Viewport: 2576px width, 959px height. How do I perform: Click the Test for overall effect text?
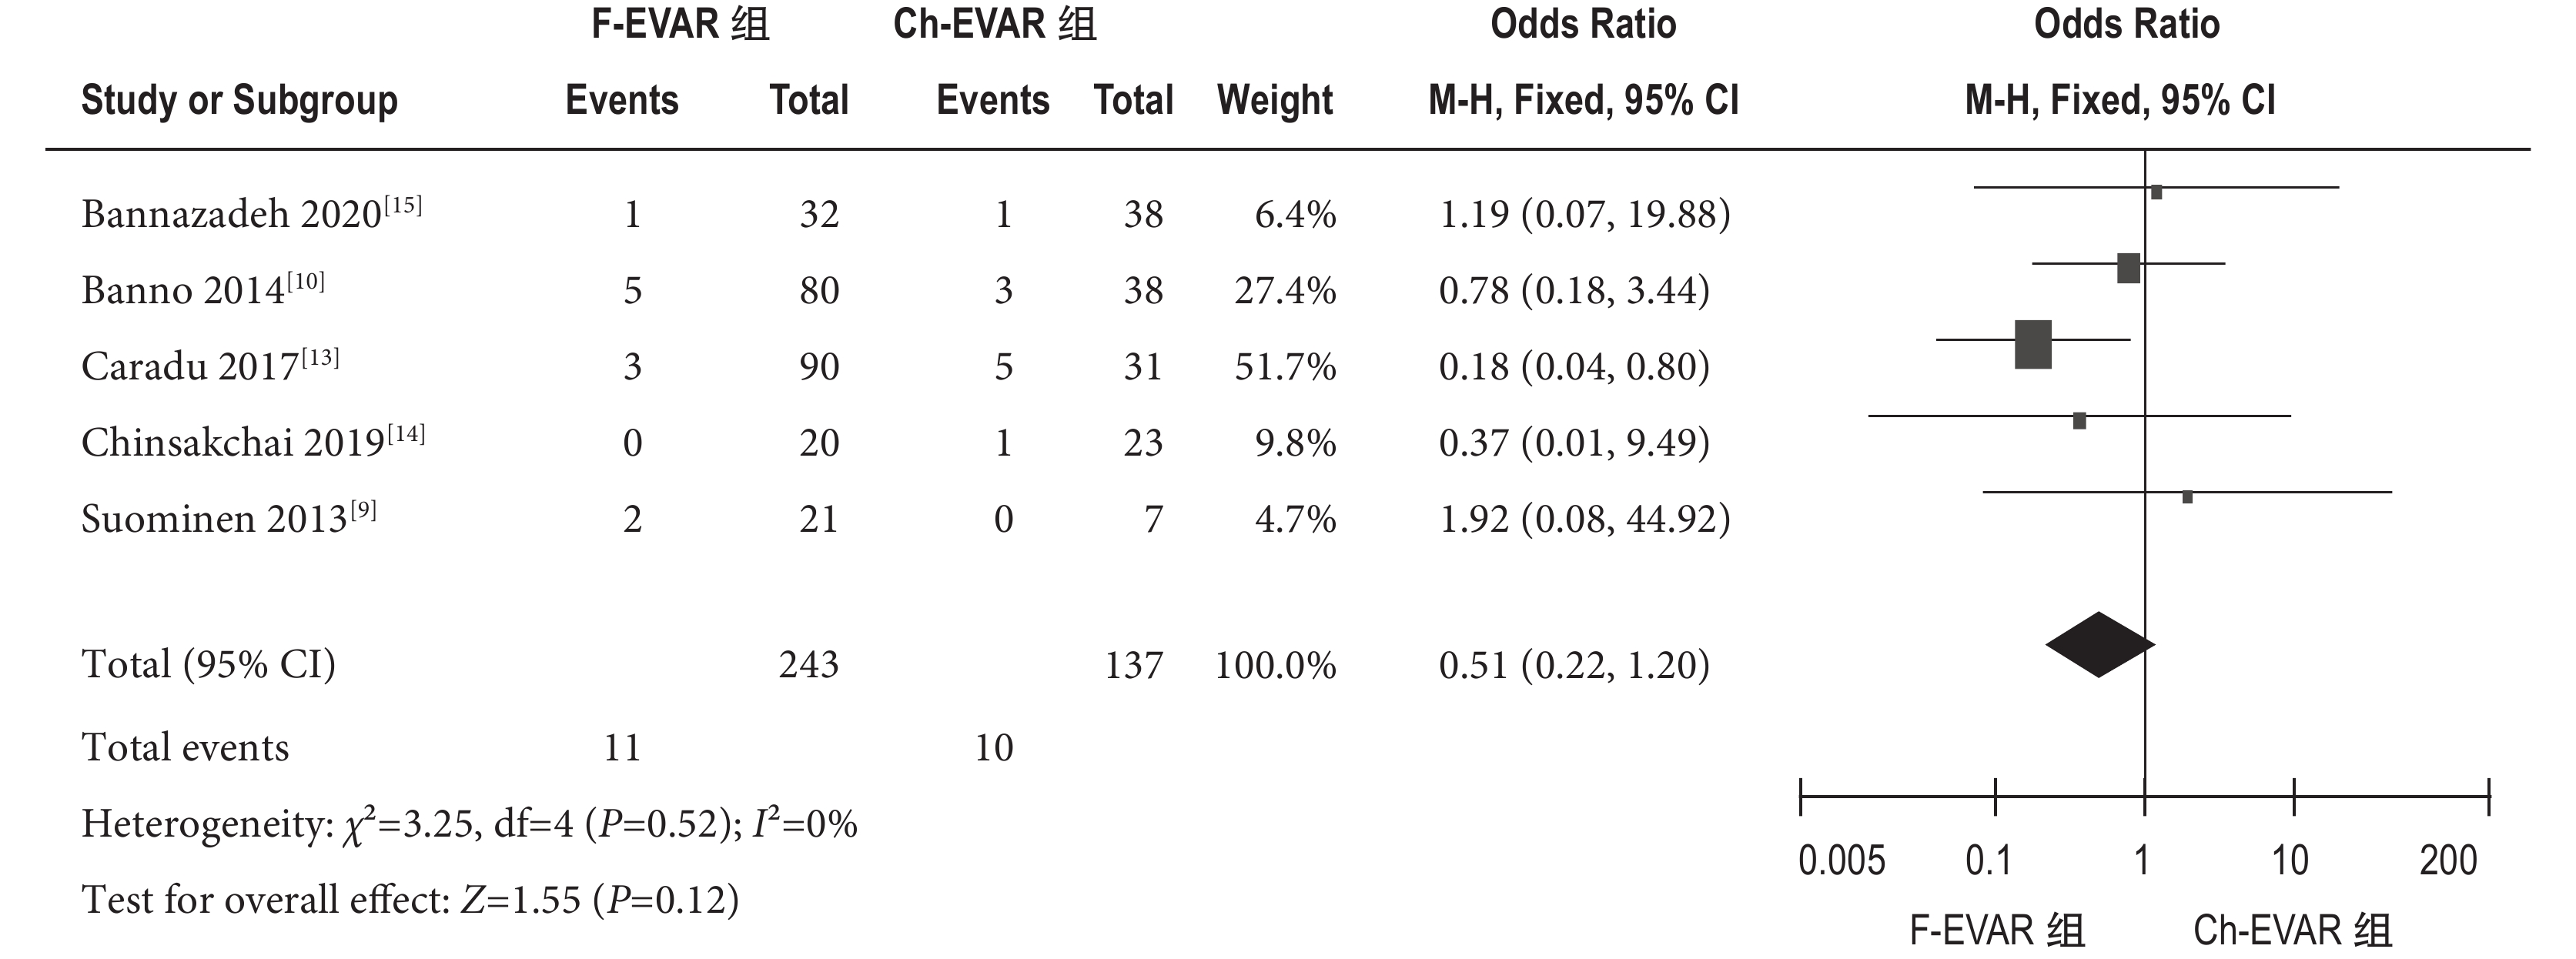click(410, 900)
